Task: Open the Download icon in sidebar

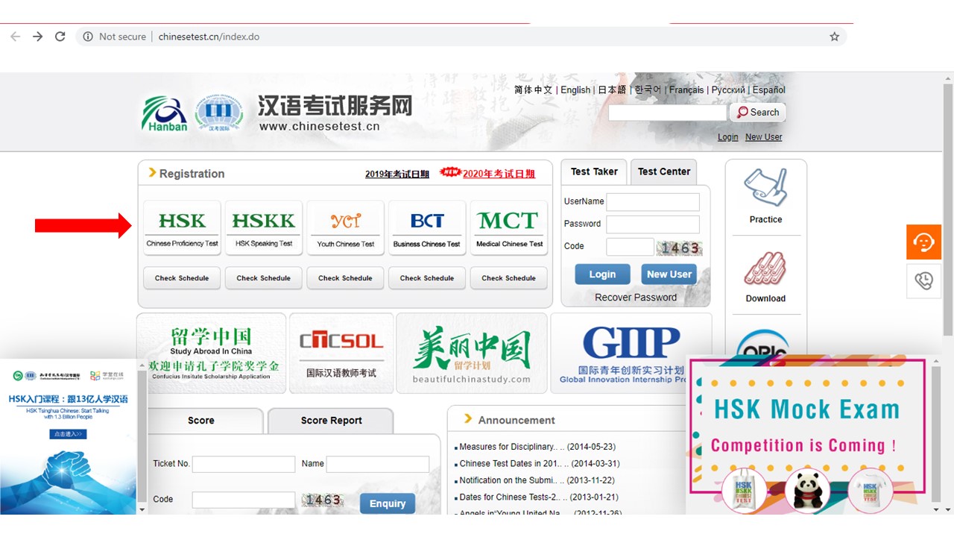Action: click(x=766, y=277)
